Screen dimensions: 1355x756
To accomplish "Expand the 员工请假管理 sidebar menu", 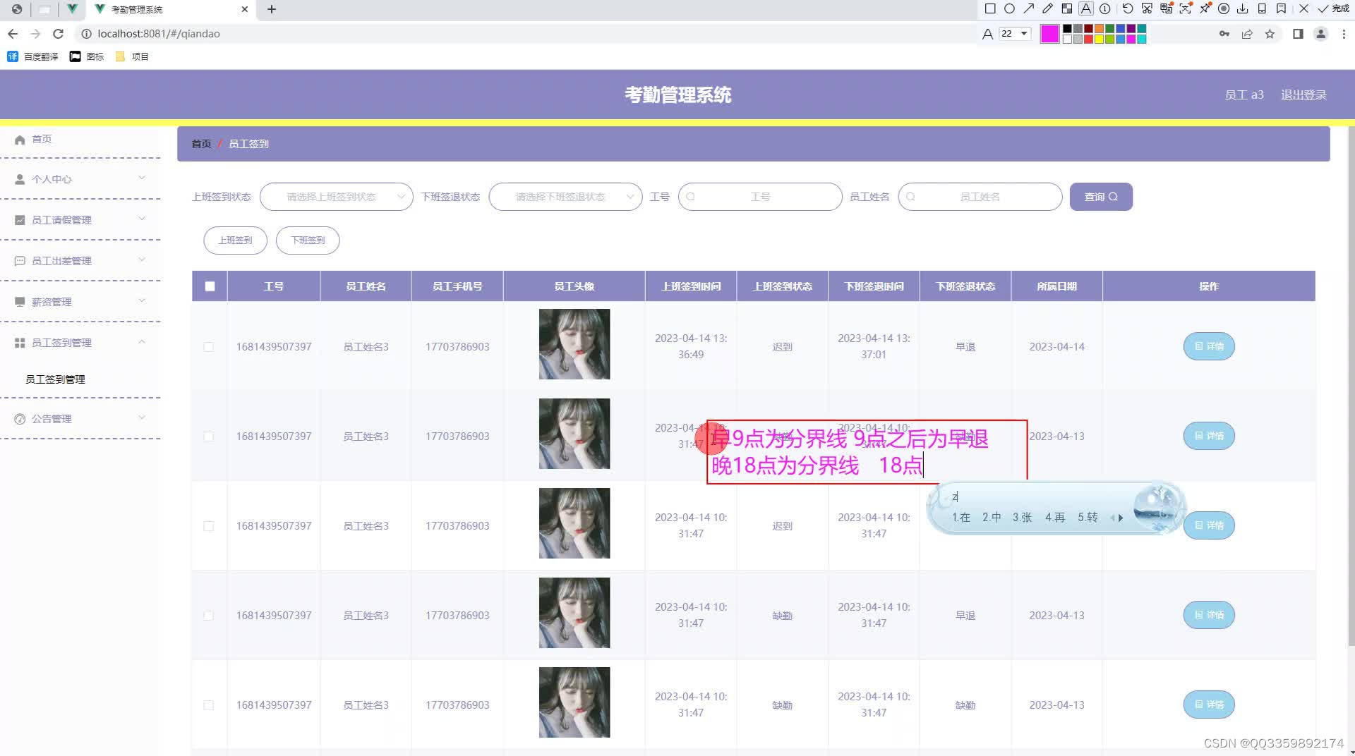I will click(80, 220).
